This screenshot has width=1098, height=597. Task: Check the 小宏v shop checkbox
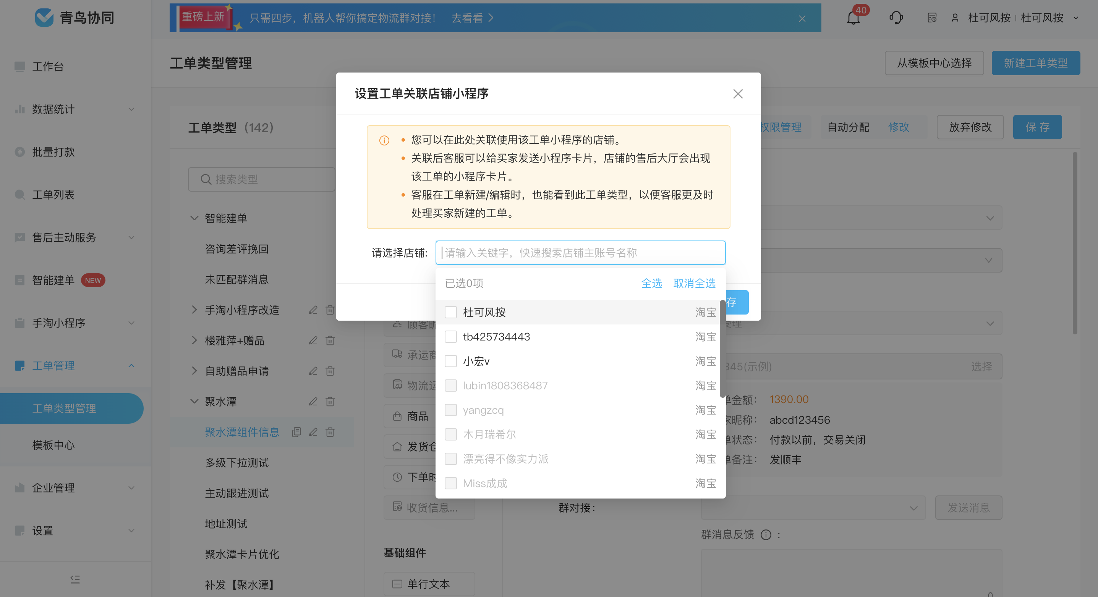[450, 361]
